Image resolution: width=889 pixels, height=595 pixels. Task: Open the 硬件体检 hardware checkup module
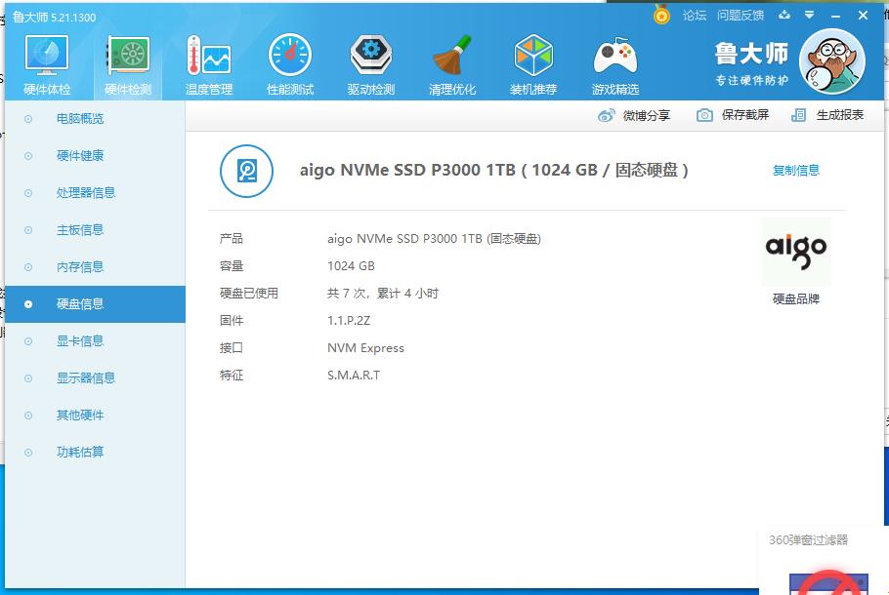point(47,64)
